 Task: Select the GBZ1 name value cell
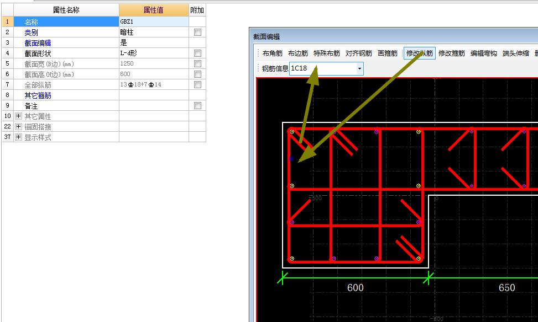(154, 22)
